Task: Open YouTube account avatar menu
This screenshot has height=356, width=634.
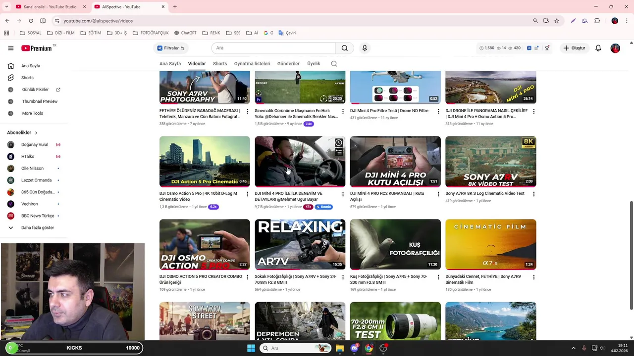Action: (x=615, y=48)
